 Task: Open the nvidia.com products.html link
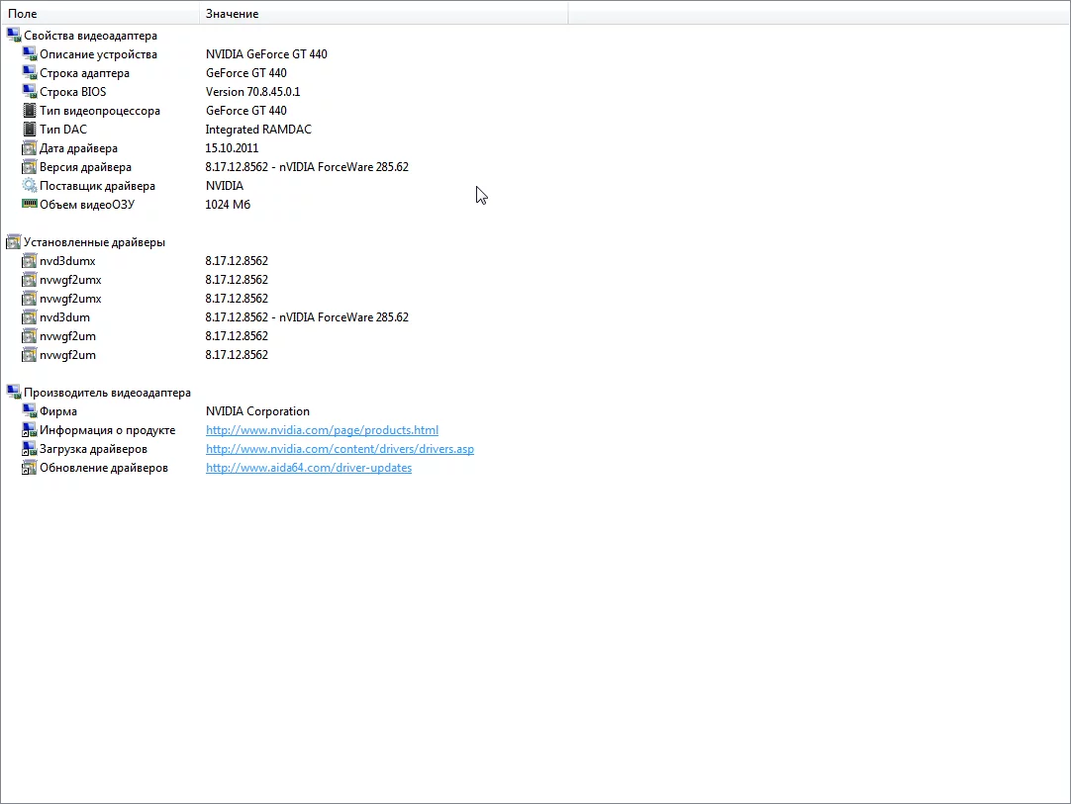322,430
